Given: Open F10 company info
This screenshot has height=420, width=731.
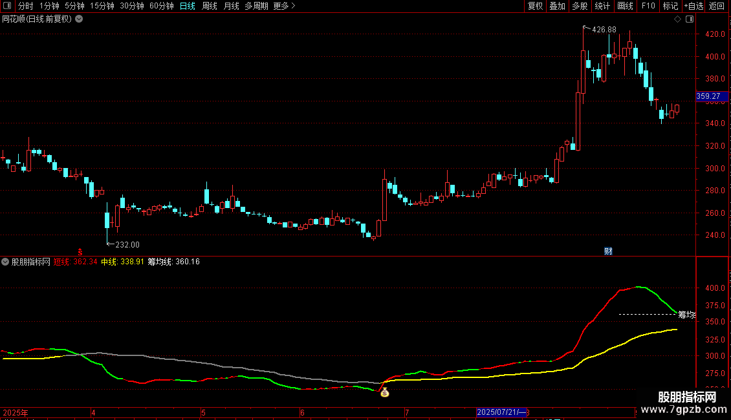Looking at the screenshot, I should tap(648, 6).
